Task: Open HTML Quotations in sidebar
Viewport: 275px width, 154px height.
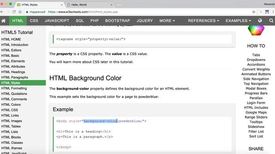Action: click(x=14, y=94)
